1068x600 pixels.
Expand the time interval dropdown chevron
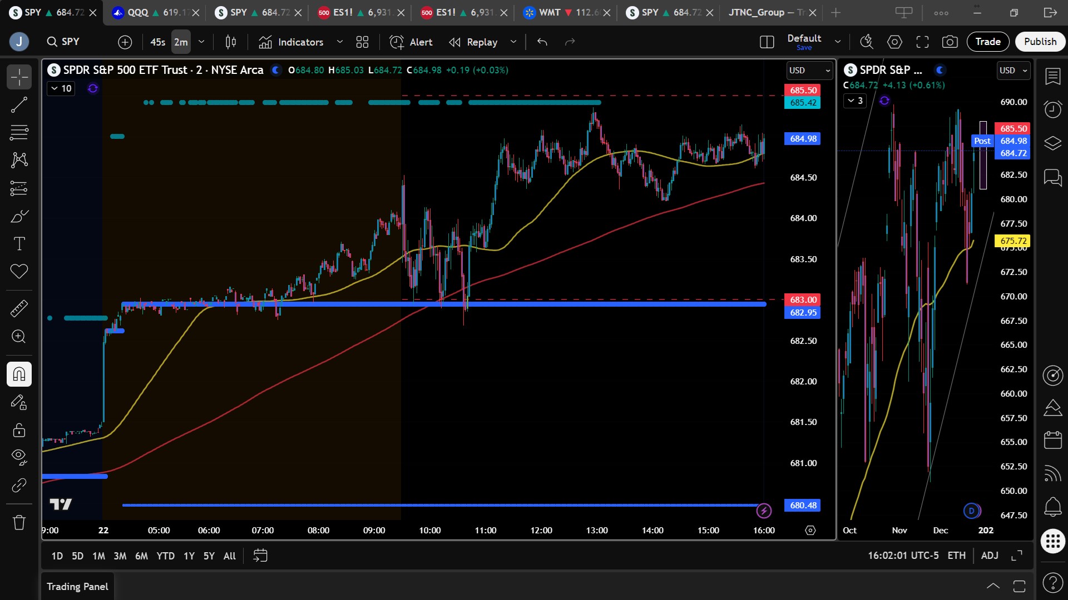point(201,42)
